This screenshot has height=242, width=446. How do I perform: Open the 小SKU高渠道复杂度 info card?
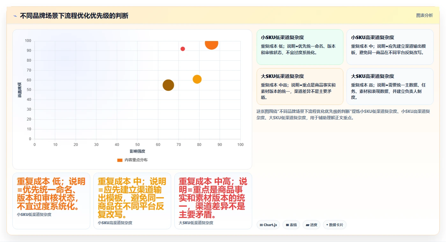coord(390,47)
